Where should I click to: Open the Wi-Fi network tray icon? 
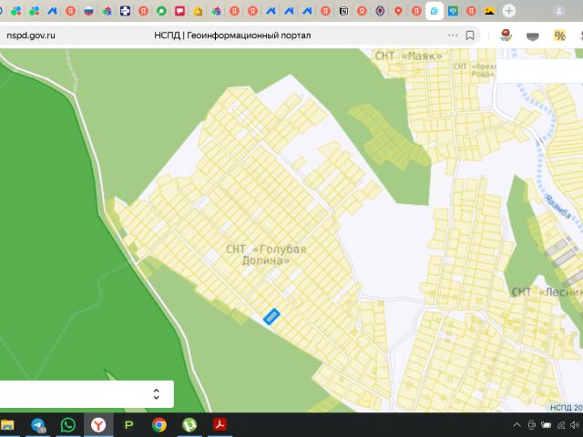(561, 425)
